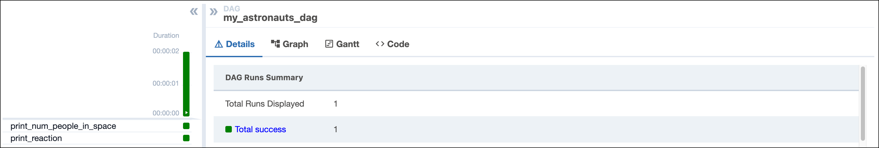Select print_num_people_in_space green status square
This screenshot has height=148, width=879.
point(186,126)
